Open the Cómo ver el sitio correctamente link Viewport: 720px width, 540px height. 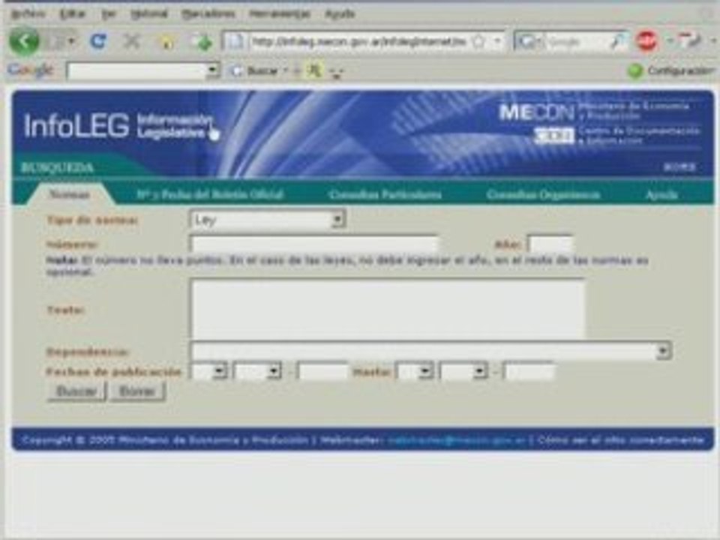(x=620, y=440)
